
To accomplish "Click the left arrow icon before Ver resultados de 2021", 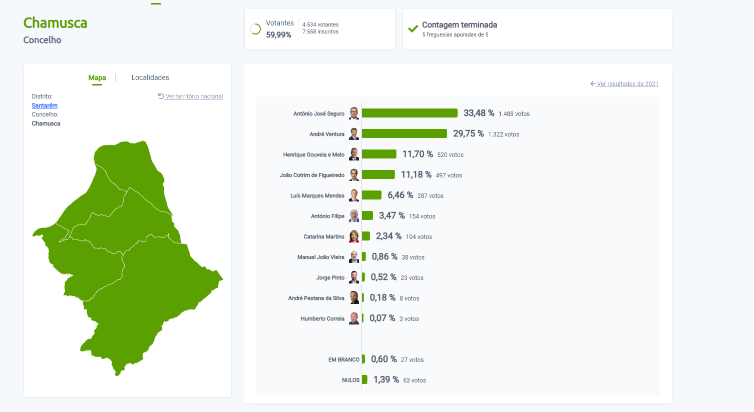I will click(x=593, y=84).
